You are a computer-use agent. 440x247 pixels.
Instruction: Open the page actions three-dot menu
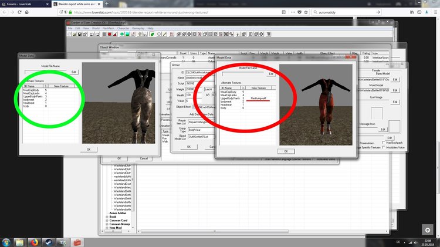[293, 12]
